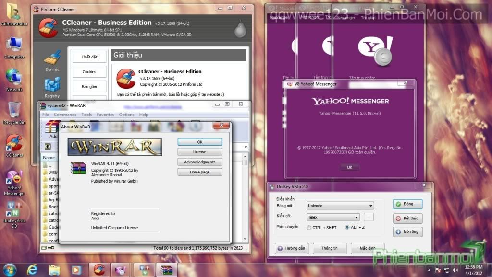Click the drive icon in WinRAR status bar

click(44, 248)
